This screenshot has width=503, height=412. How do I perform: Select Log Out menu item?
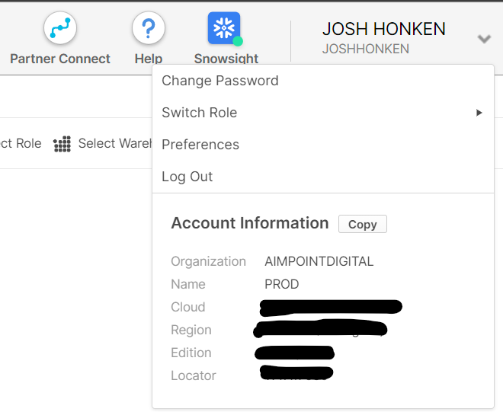[323, 177]
